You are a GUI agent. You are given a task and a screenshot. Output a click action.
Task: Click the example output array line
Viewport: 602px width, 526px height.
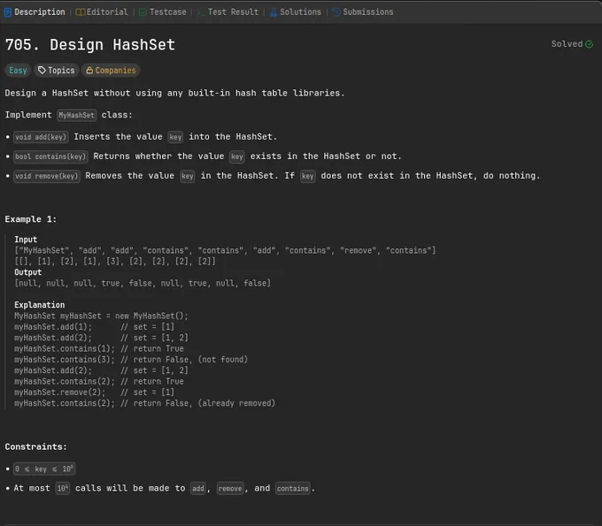click(143, 283)
